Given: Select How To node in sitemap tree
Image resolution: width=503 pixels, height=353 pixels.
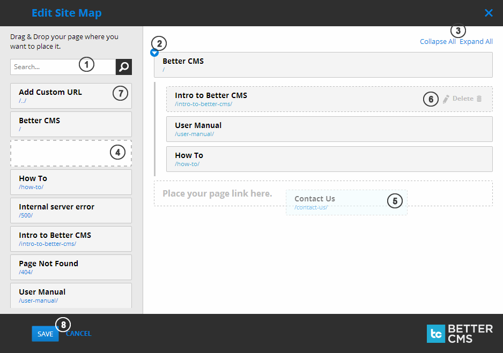Looking at the screenshot, I should [329, 159].
